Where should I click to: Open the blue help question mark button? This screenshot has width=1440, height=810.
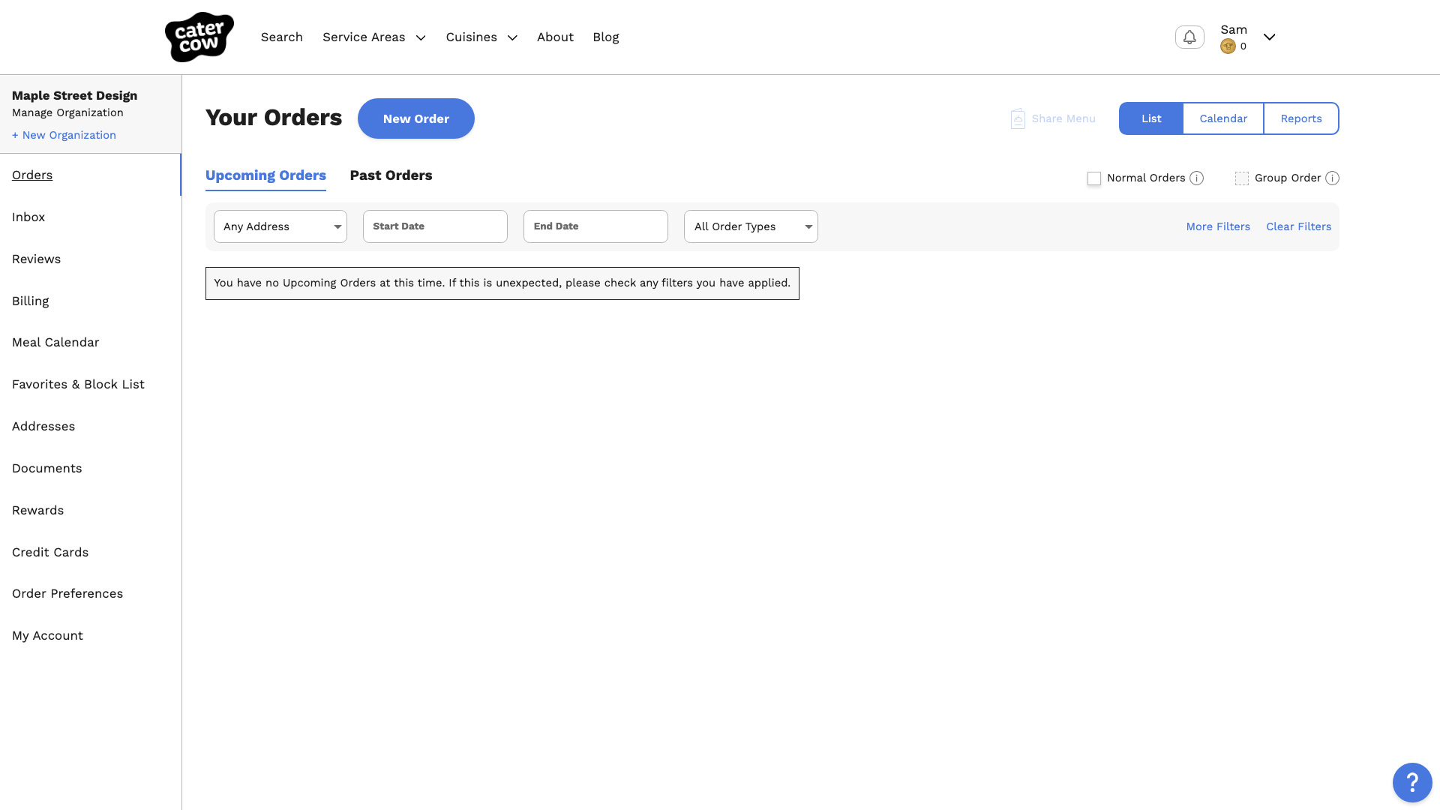tap(1412, 782)
